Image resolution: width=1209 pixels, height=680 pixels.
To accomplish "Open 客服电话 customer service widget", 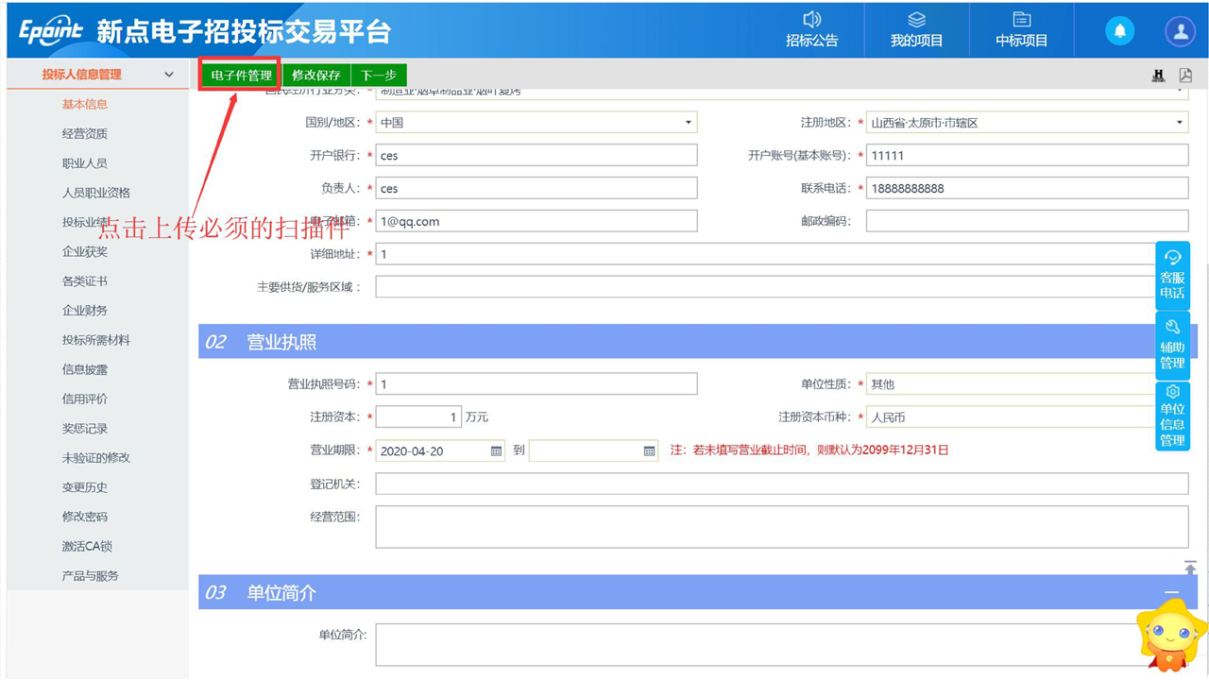I will click(1172, 275).
